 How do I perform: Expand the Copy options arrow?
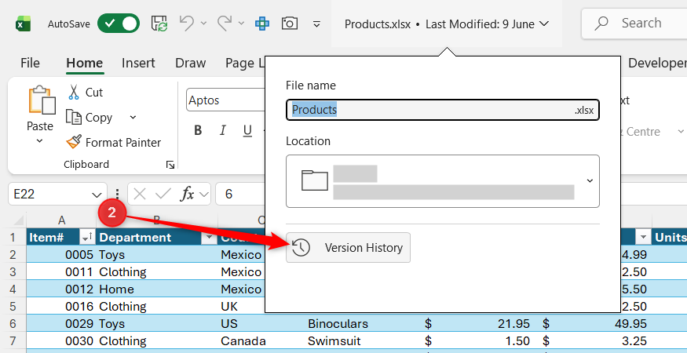[133, 118]
